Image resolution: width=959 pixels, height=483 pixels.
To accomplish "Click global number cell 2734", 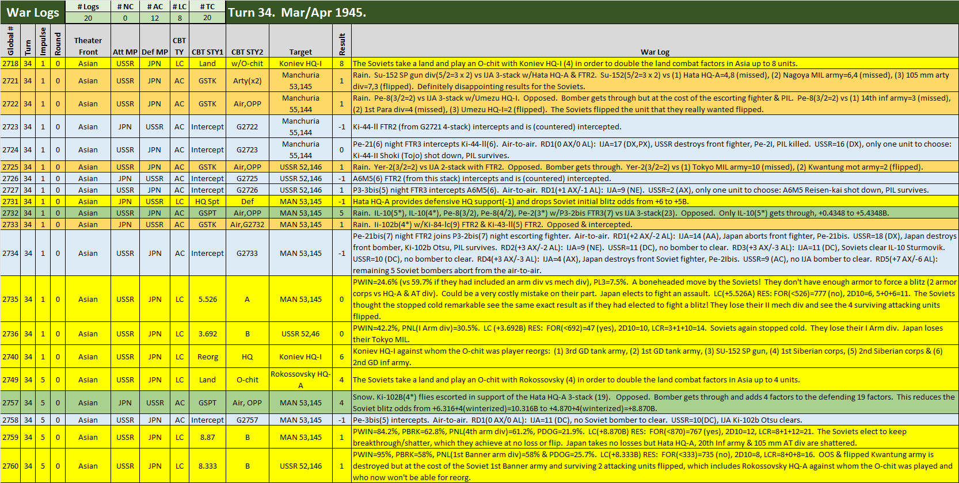I will click(x=10, y=253).
